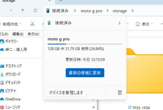Screen dimensions: 163x110
Task: Click the デバイスを管理します button
Action: tap(66, 92)
